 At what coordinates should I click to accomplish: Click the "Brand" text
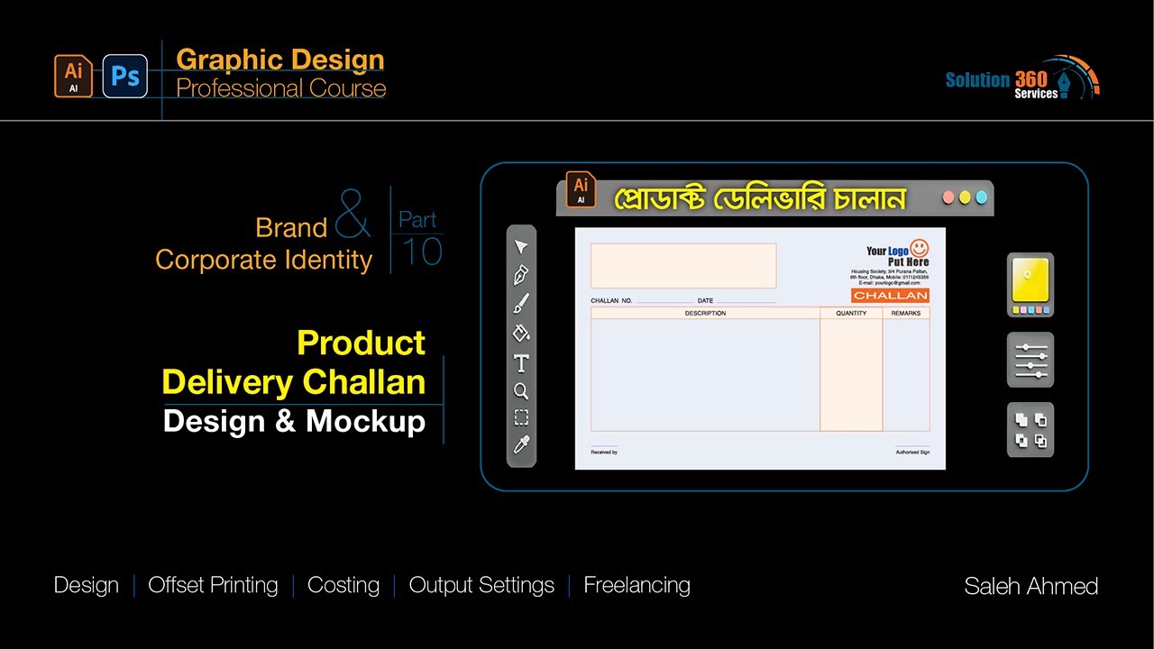click(x=291, y=228)
